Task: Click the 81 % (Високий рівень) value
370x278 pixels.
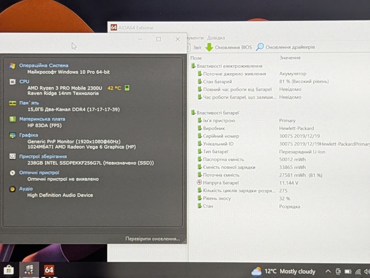Action: click(x=304, y=81)
